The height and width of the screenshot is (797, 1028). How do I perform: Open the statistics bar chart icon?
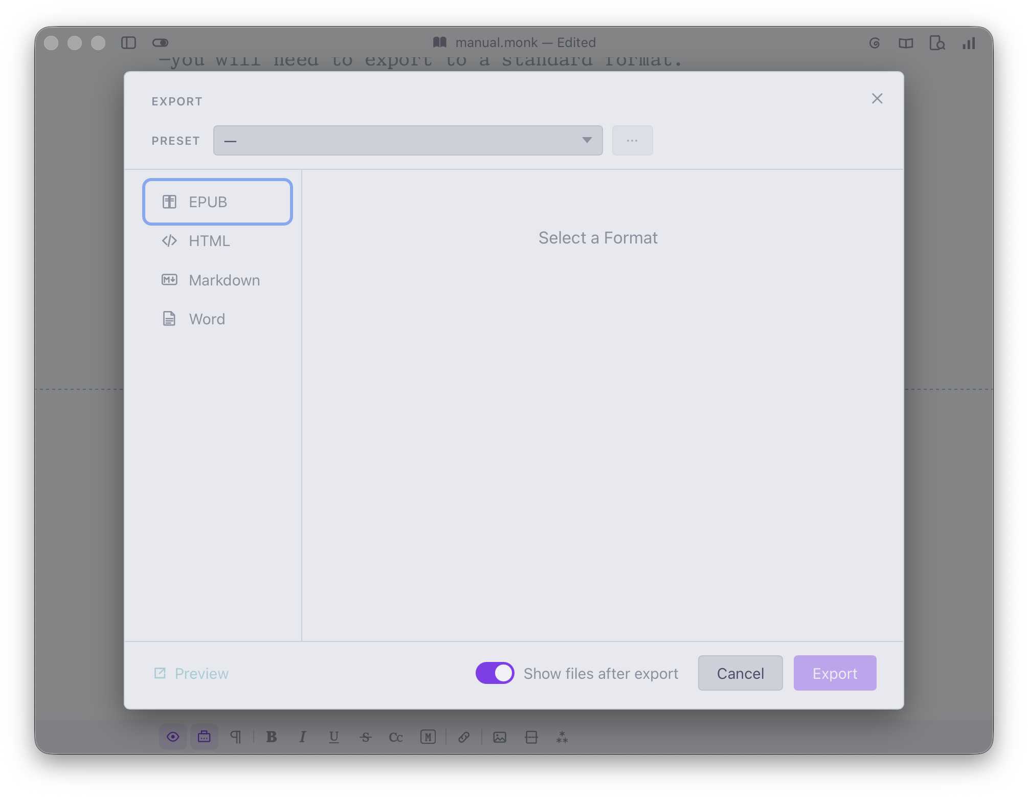point(969,43)
